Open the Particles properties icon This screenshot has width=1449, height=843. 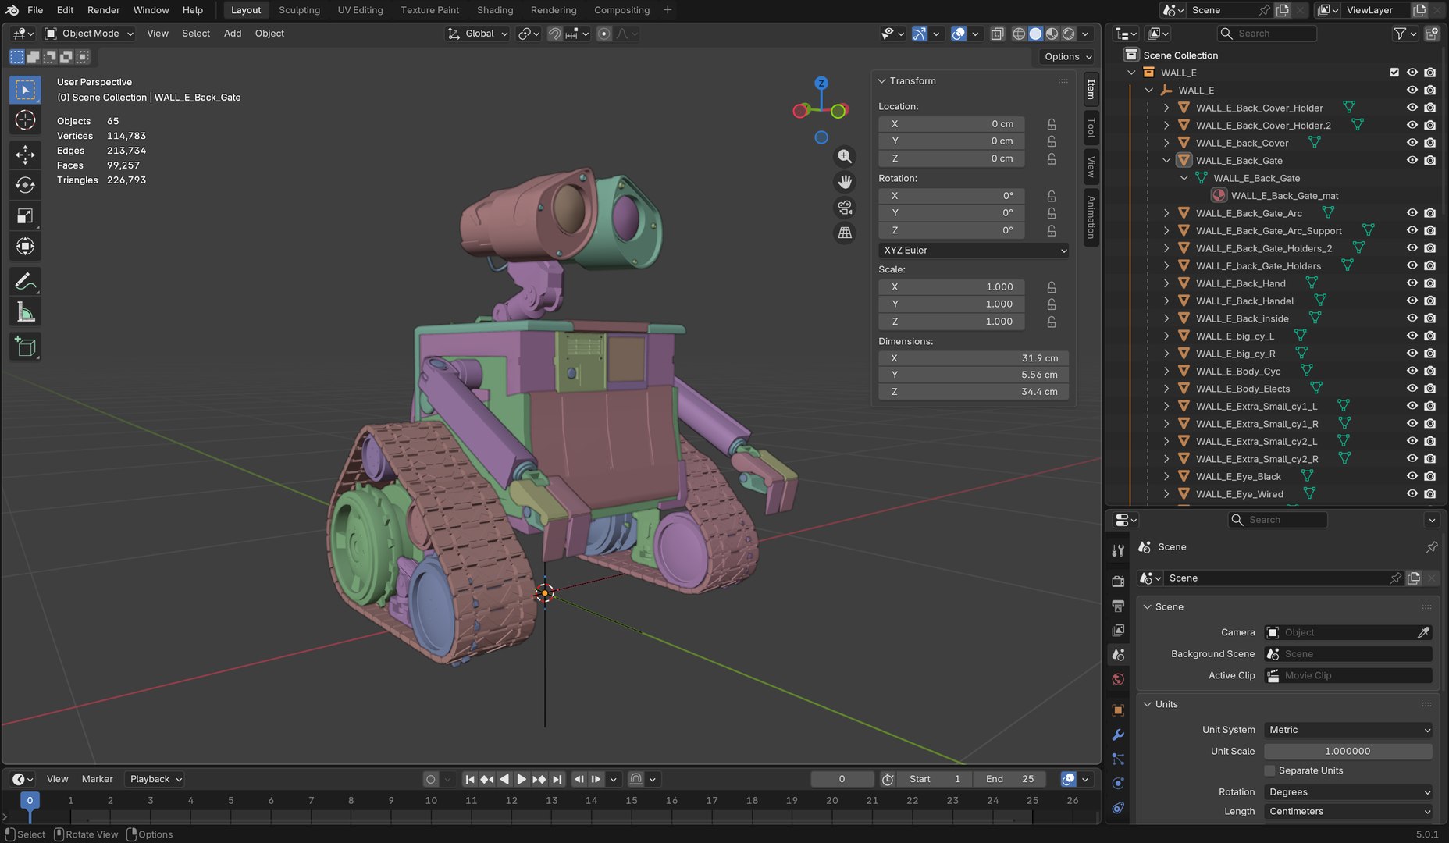(1118, 759)
